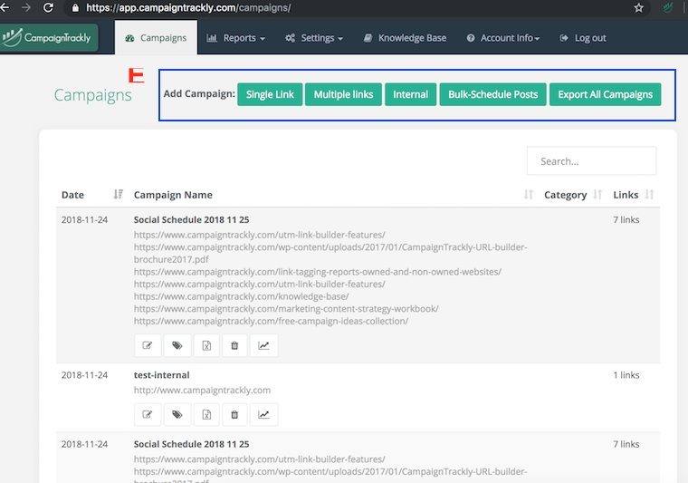Open tags for test-internal campaign

(177, 414)
